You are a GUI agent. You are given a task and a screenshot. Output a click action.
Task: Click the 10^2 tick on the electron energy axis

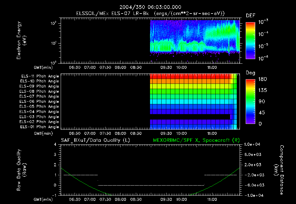(53, 24)
